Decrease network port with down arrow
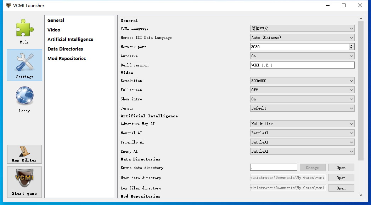The height and width of the screenshot is (205, 371). tap(352, 48)
